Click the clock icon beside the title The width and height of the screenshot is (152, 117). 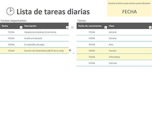tap(10, 11)
